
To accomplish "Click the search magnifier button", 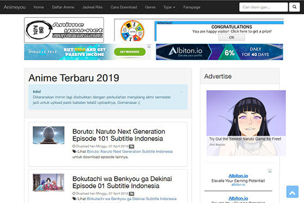I will pos(294,7).
